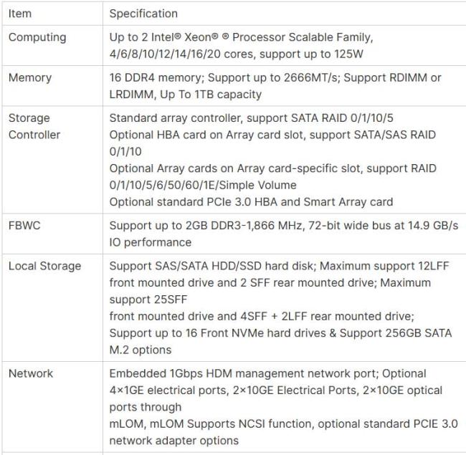466x455 pixels.
Task: Select the "Network" row label
Action: 31,373
